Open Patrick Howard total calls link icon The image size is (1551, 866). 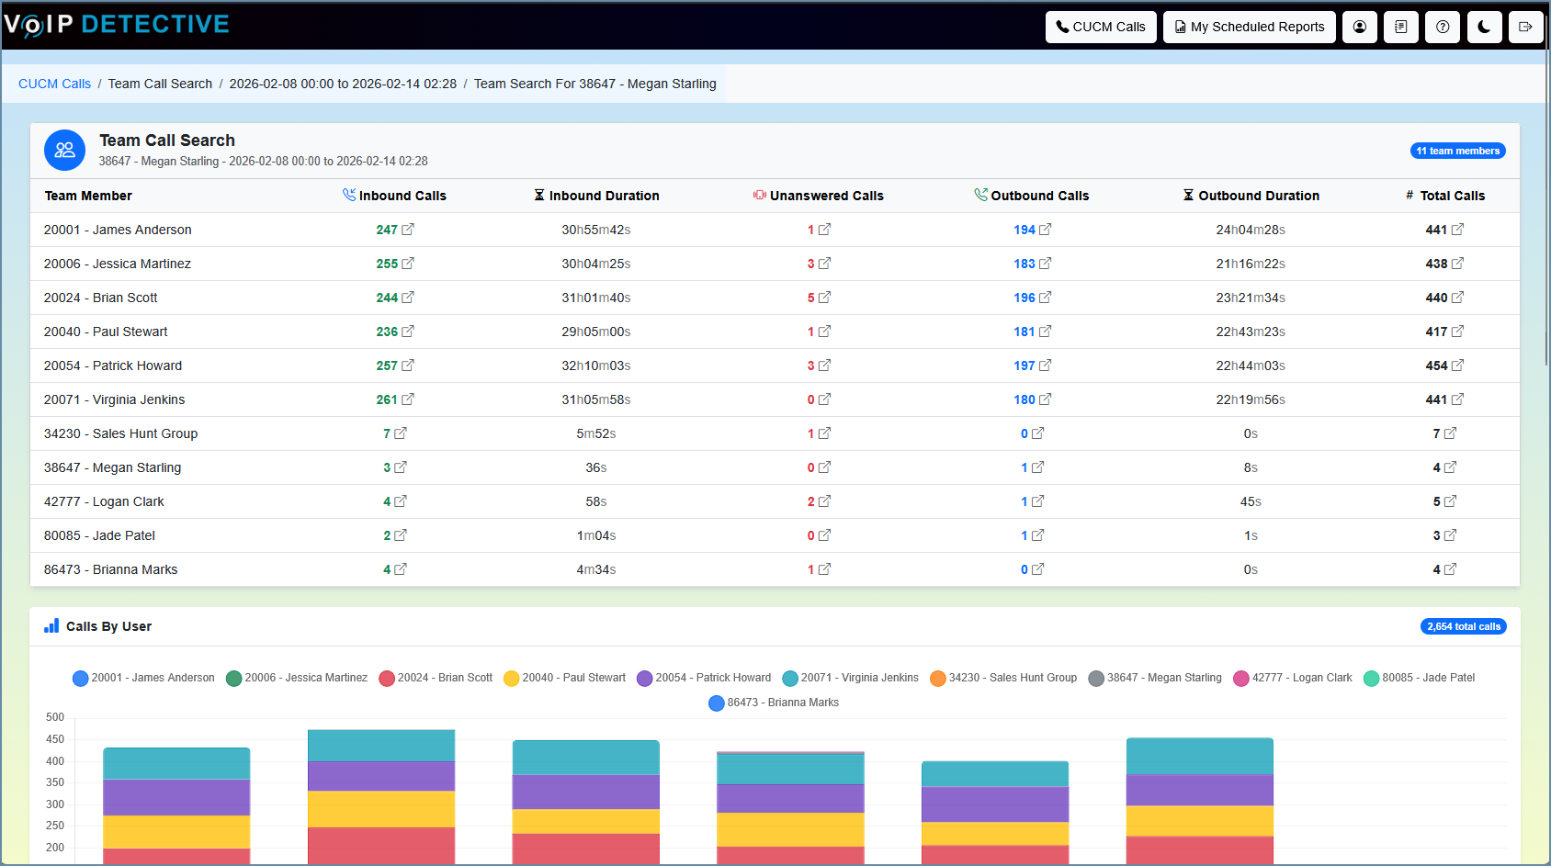pos(1457,366)
